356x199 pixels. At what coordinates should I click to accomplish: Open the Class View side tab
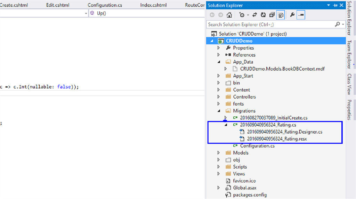[349, 84]
